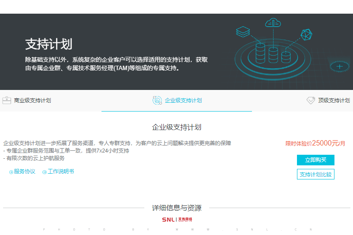The height and width of the screenshot is (235, 353).
Task: Click the circular icon beside the 企业级支持计划 tab
Action: 157,101
